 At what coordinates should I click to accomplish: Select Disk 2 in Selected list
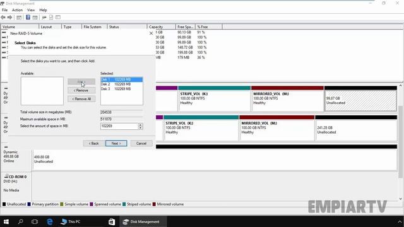122,84
